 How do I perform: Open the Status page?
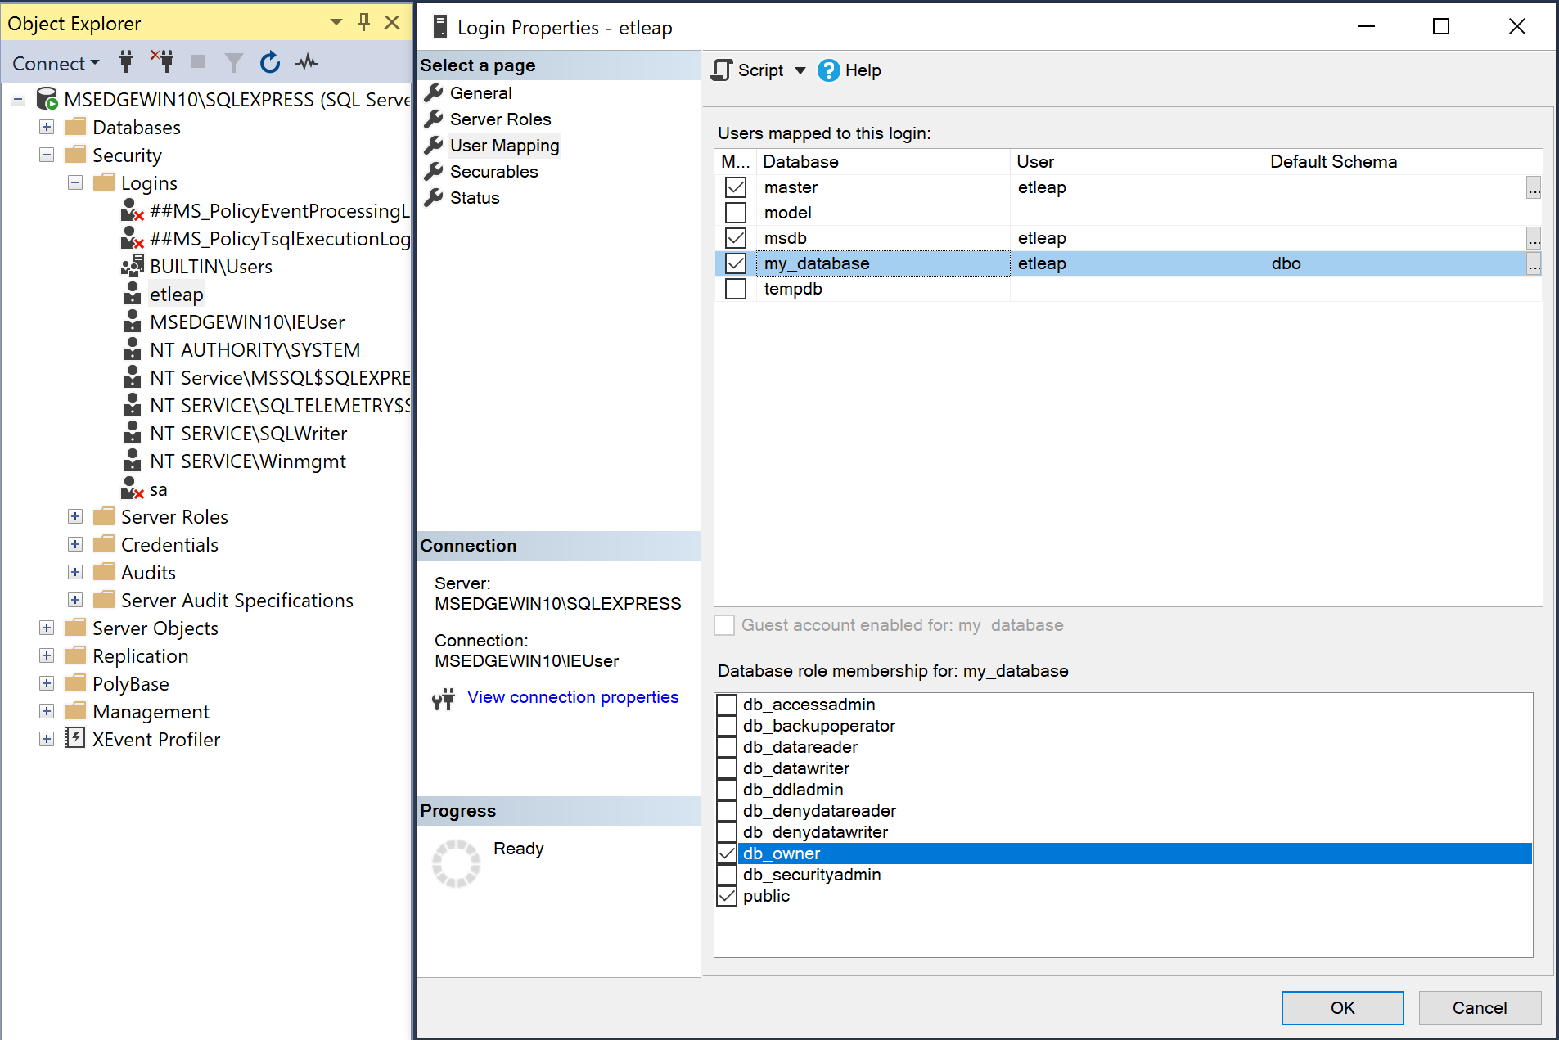(474, 197)
